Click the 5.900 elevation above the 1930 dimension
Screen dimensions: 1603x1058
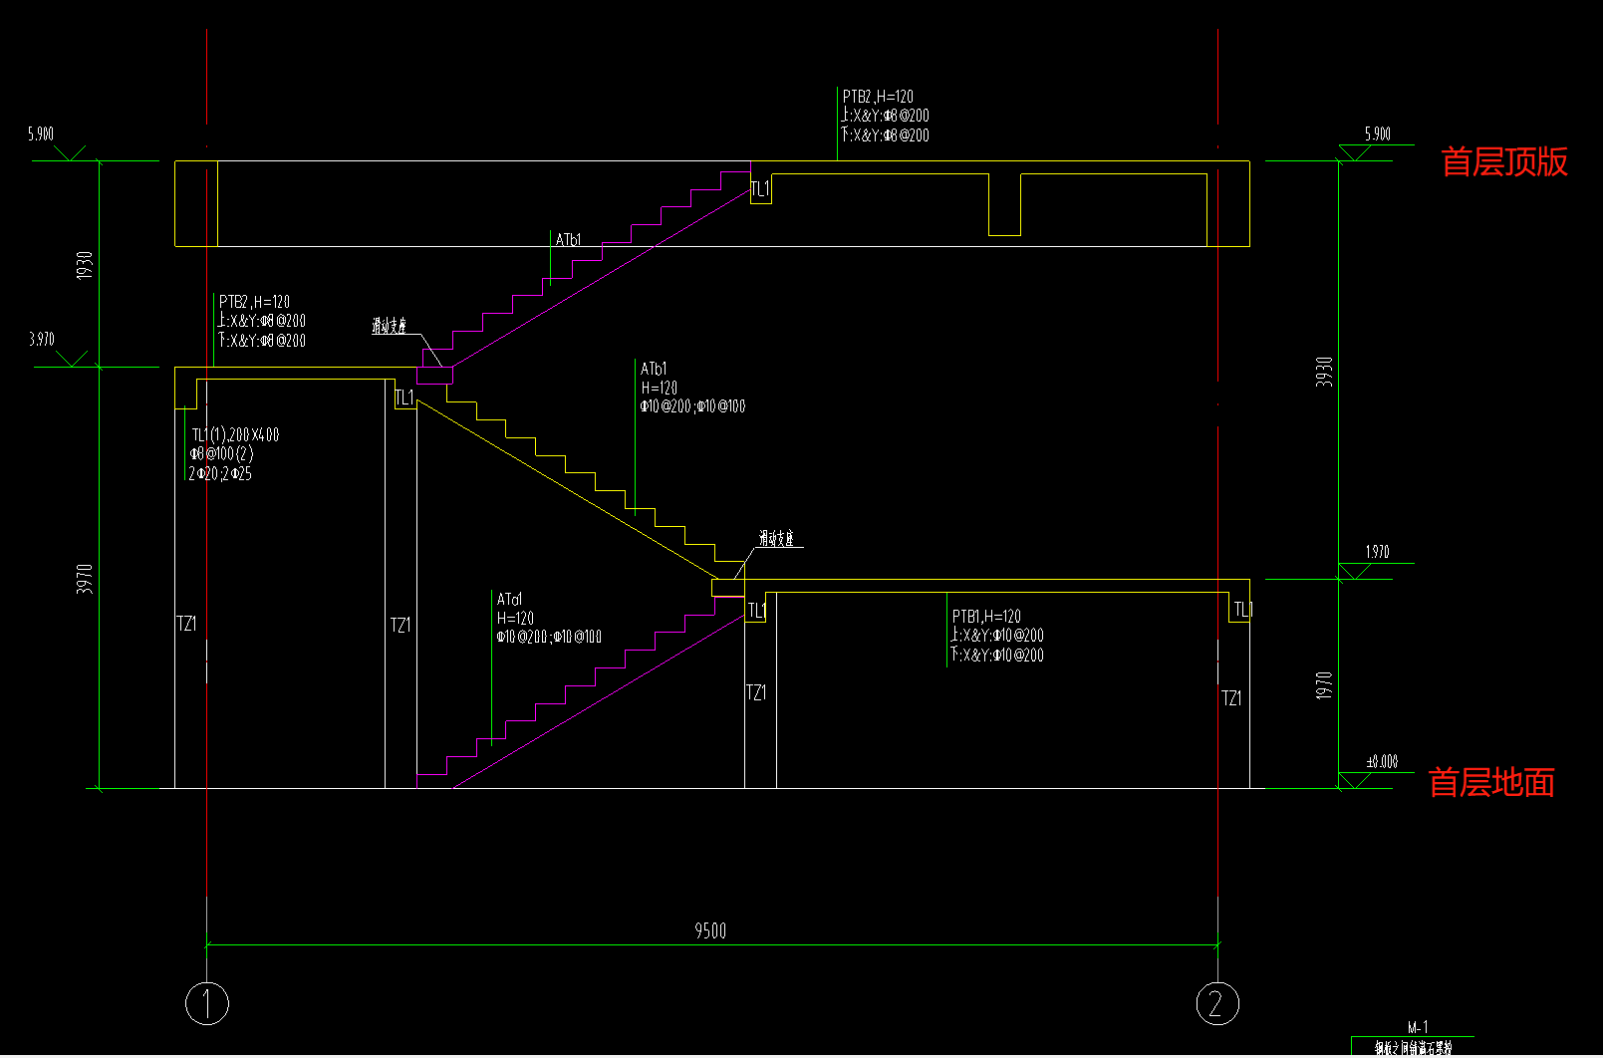[41, 133]
